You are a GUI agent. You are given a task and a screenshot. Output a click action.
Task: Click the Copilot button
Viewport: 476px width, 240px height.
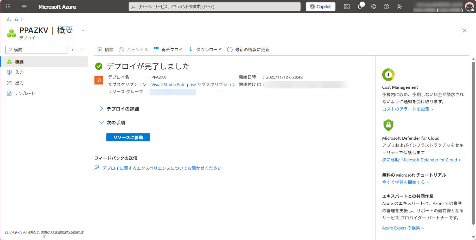pyautogui.click(x=320, y=6)
